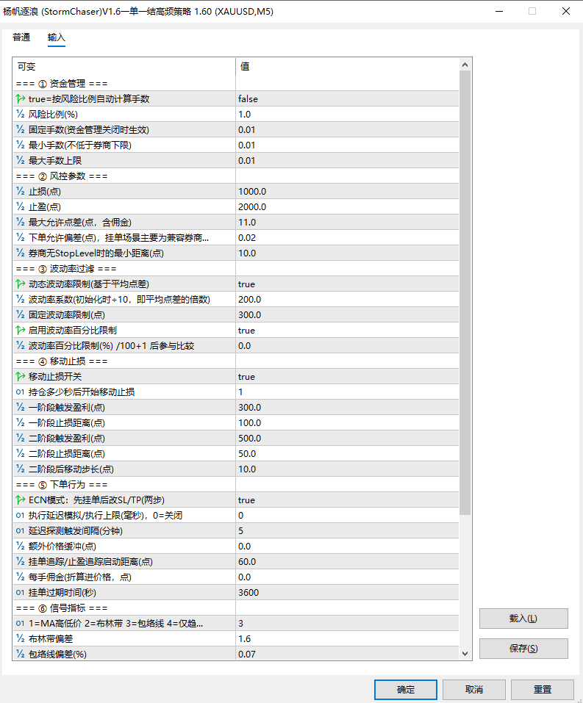Select the 200.0 value of 波动率系数

coord(249,299)
